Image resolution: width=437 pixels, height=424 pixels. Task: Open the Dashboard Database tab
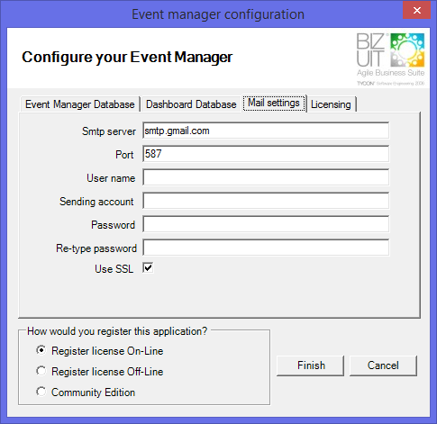pyautogui.click(x=191, y=104)
